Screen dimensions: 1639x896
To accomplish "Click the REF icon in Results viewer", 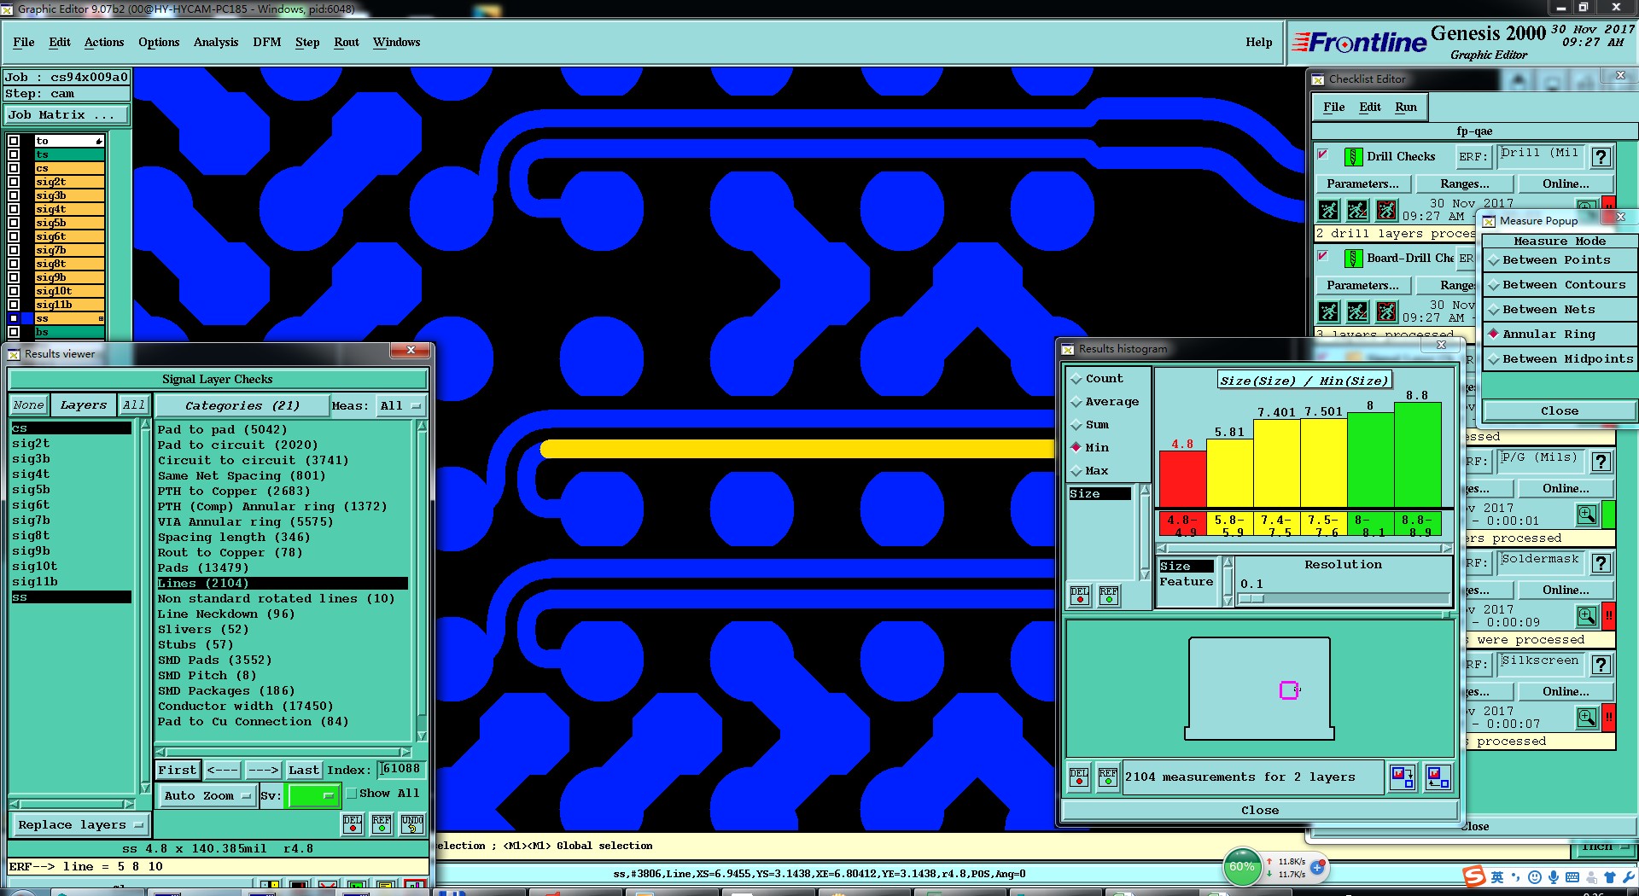I will point(382,823).
